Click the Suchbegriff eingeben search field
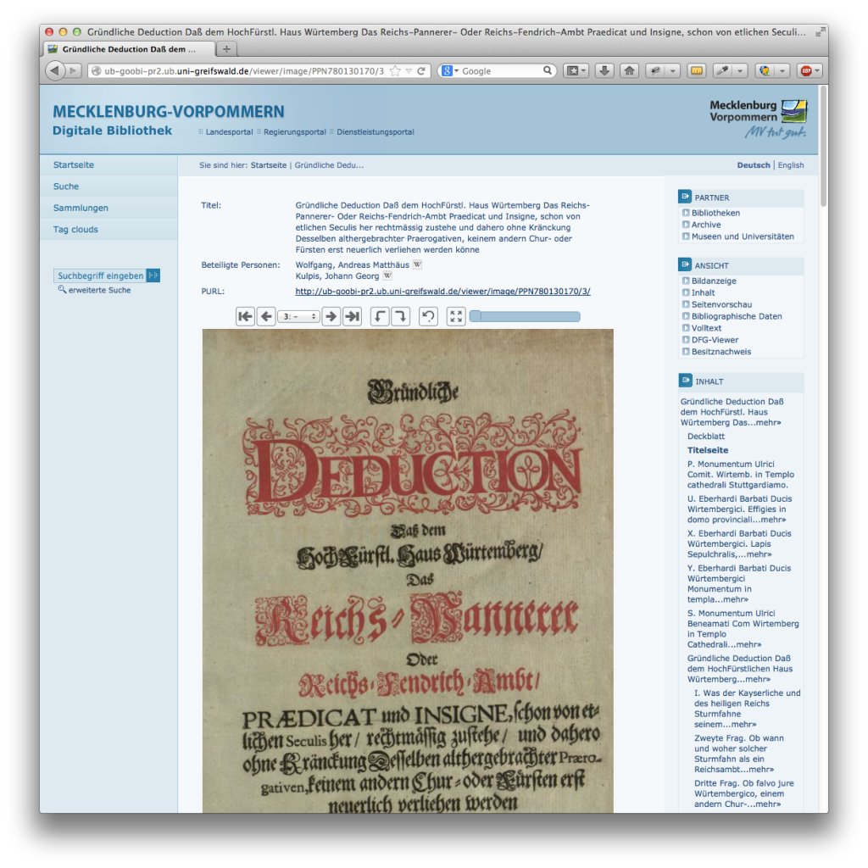868x868 pixels. (x=100, y=275)
